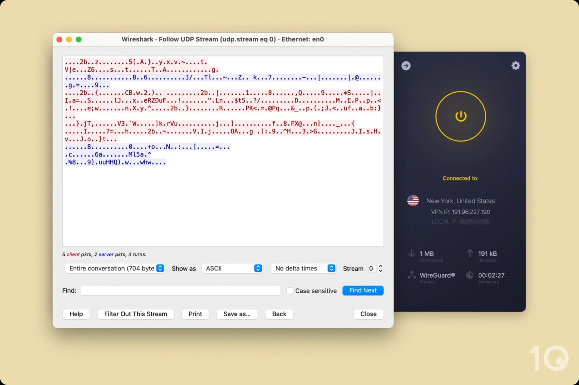Click the US flag for New York server
Viewport: 579px width, 385px height.
pos(413,200)
